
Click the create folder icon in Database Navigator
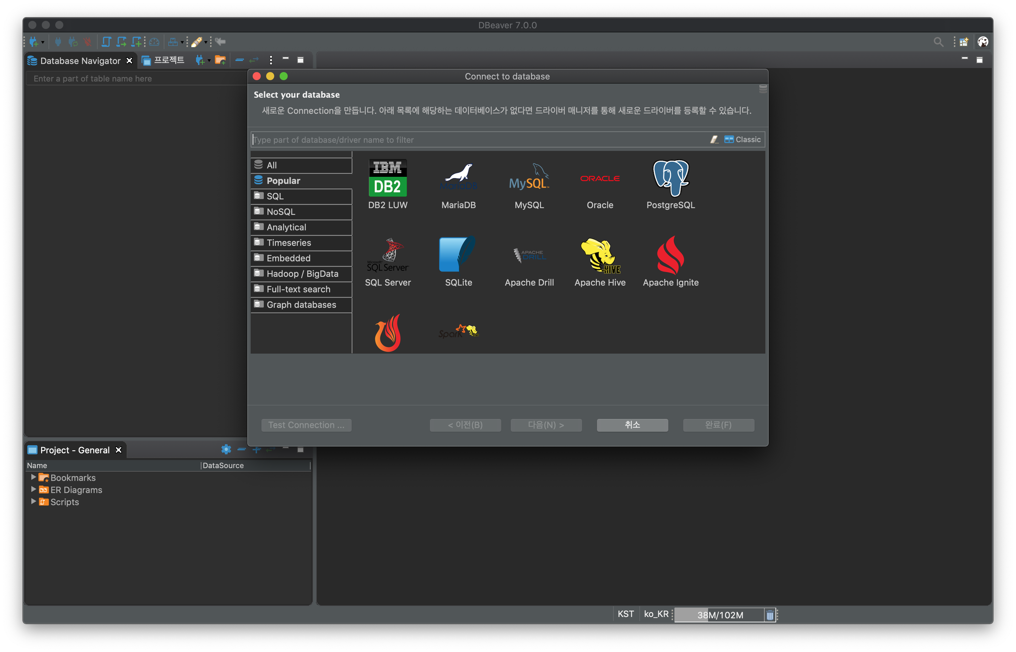click(220, 60)
